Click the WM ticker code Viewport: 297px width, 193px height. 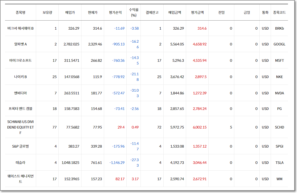pyautogui.click(x=279, y=179)
